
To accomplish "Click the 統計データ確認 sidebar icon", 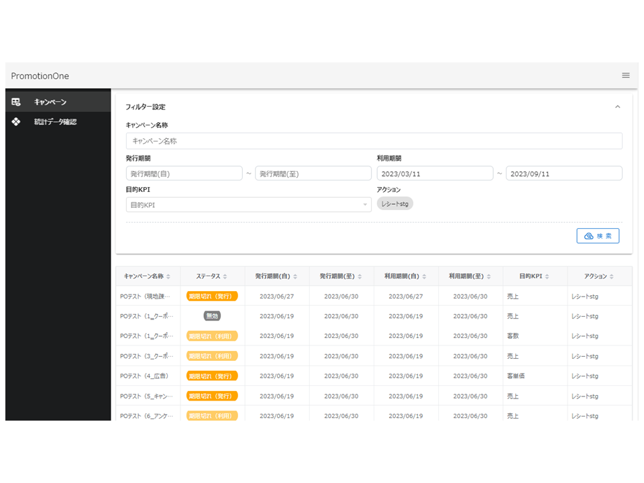I will click(x=16, y=121).
